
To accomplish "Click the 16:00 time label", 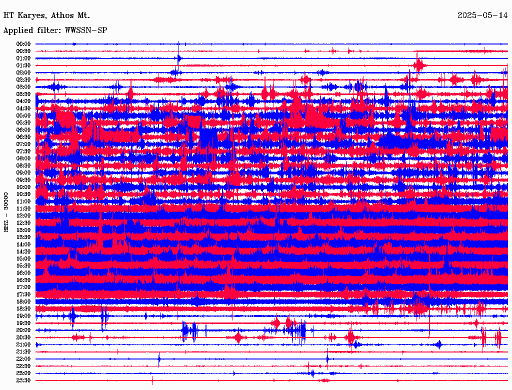I will pyautogui.click(x=23, y=273).
